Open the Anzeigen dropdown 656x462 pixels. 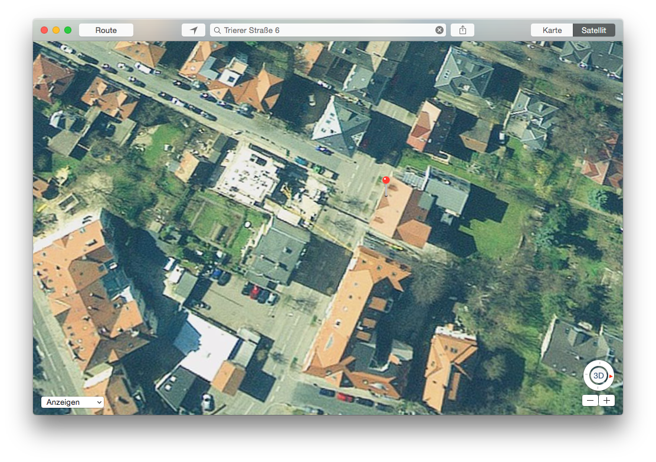pyautogui.click(x=73, y=402)
